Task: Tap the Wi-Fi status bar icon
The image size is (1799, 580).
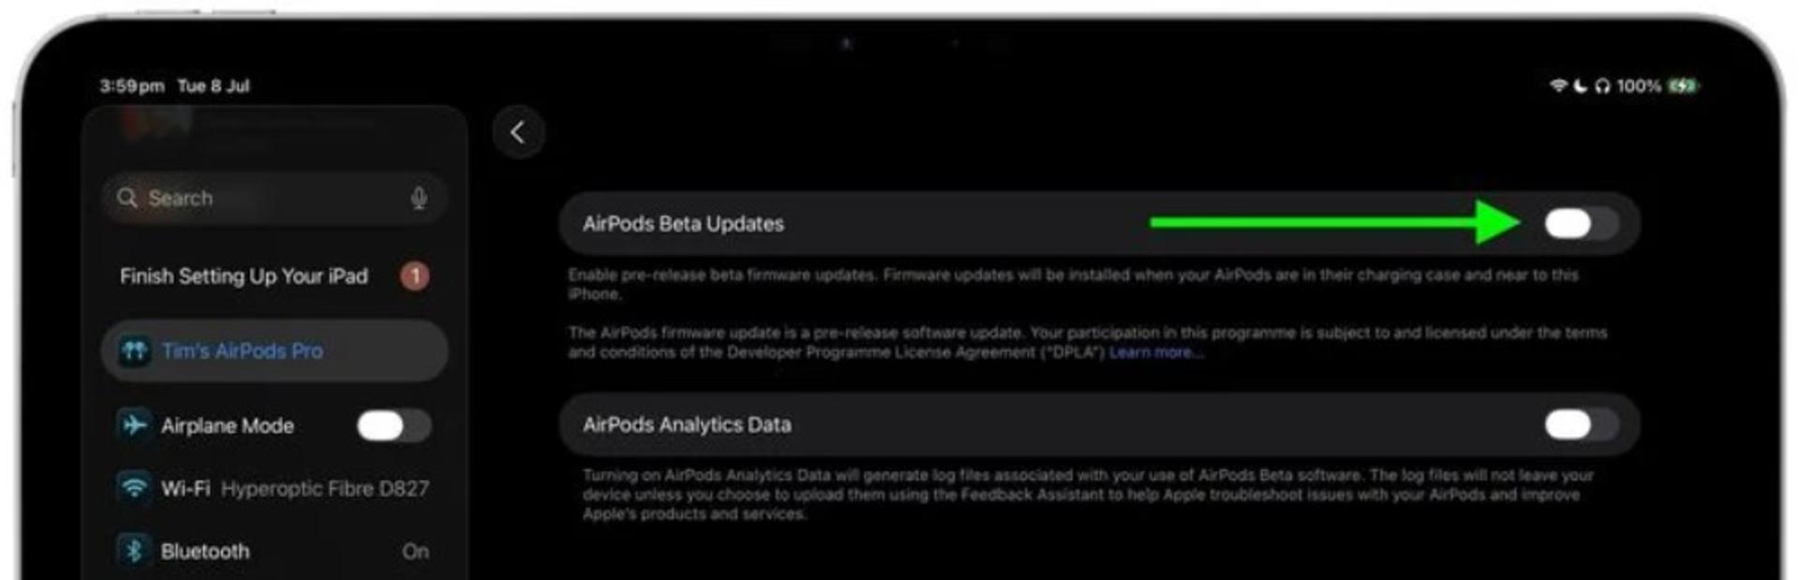Action: tap(1558, 85)
